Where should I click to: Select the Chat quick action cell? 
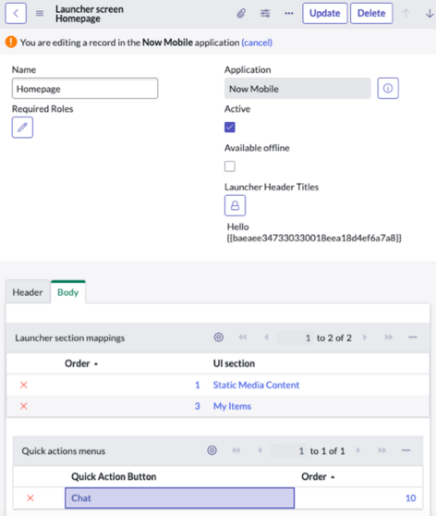tap(179, 498)
